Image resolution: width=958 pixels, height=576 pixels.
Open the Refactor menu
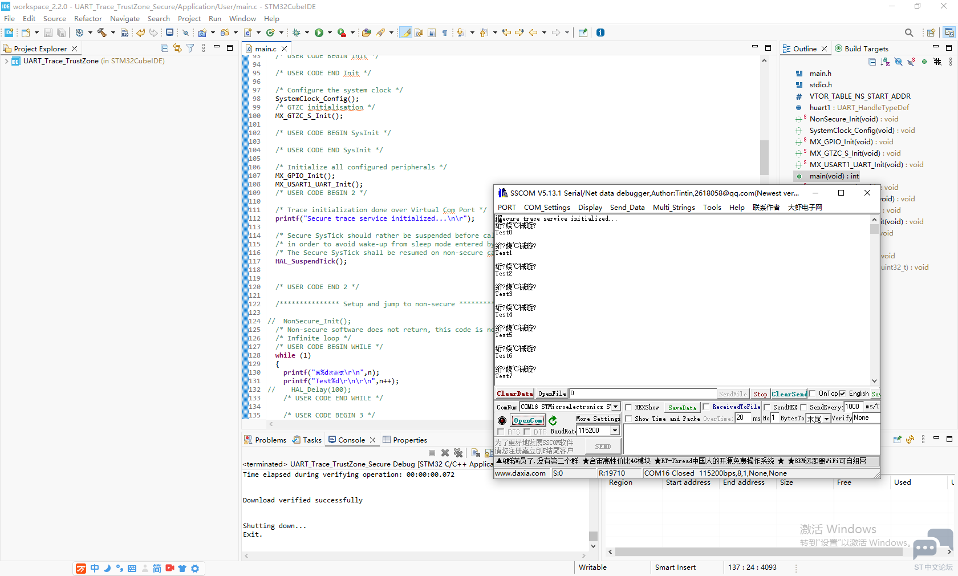(88, 19)
